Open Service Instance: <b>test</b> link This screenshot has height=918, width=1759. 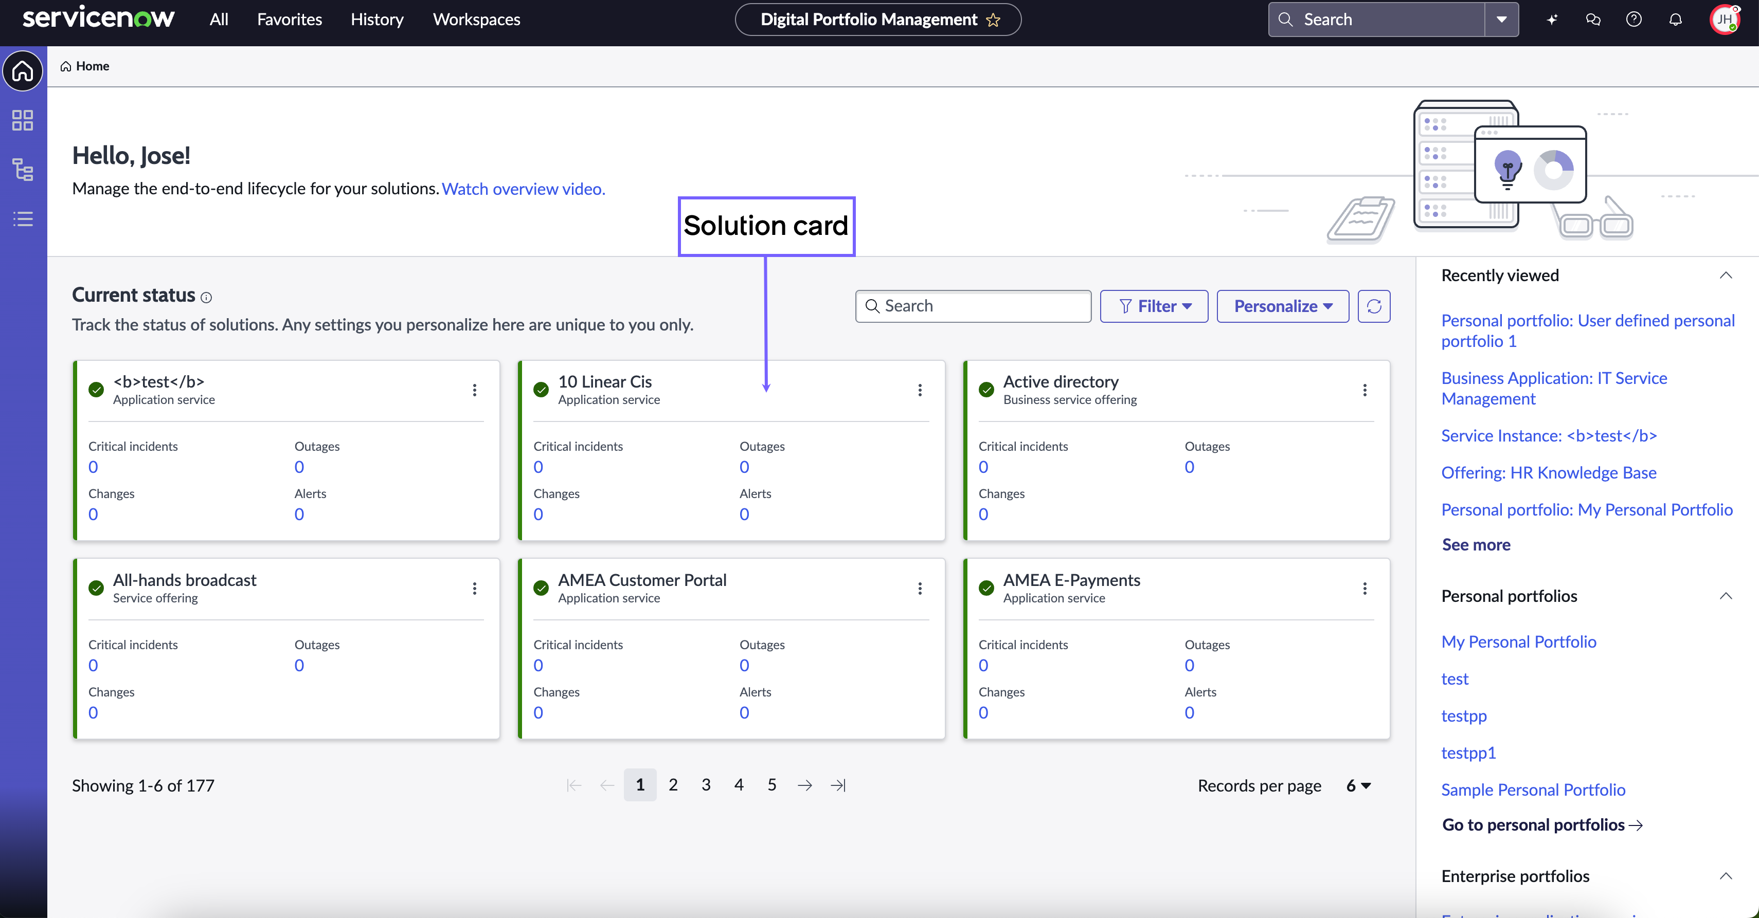[1549, 435]
